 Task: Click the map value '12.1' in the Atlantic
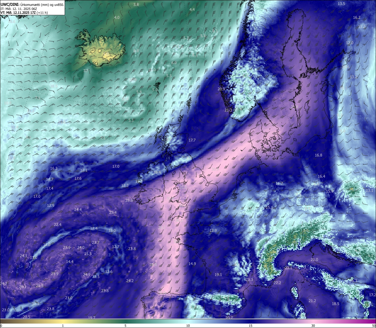pyautogui.click(x=84, y=170)
